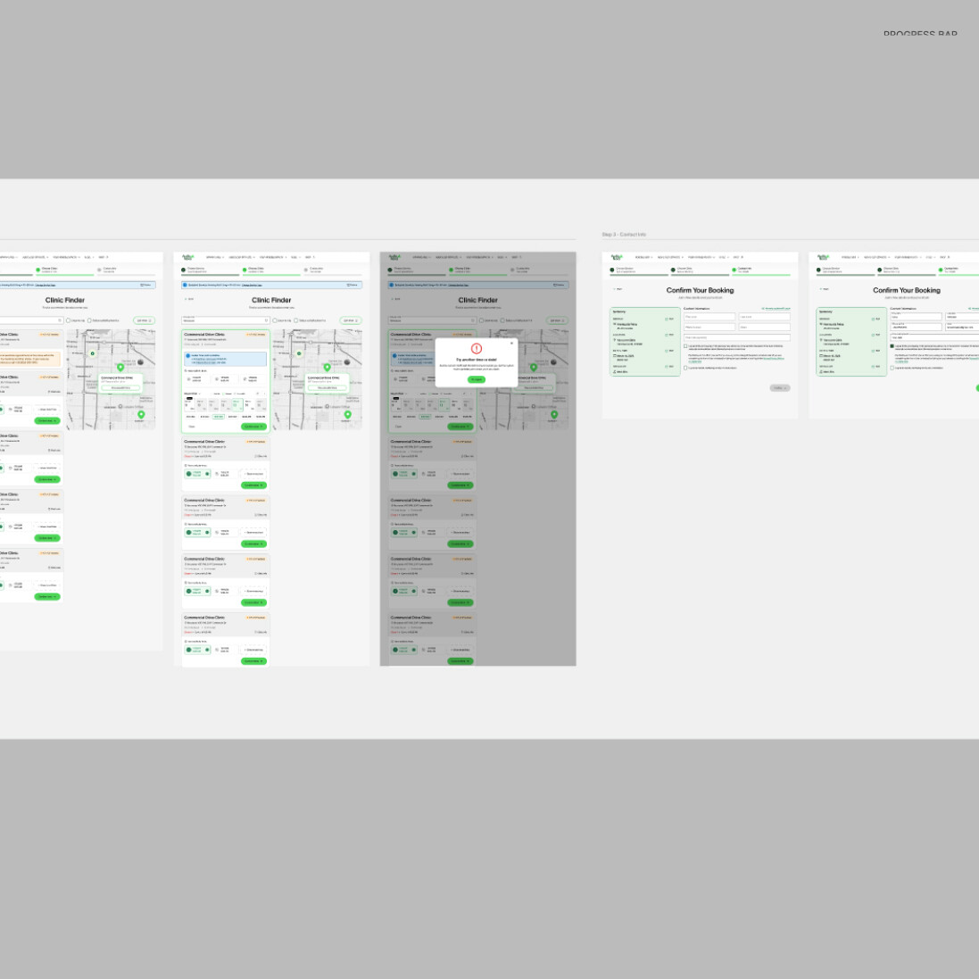Open third nav dropdown in expanded-card frame header
The width and height of the screenshot is (979, 979).
coord(274,257)
